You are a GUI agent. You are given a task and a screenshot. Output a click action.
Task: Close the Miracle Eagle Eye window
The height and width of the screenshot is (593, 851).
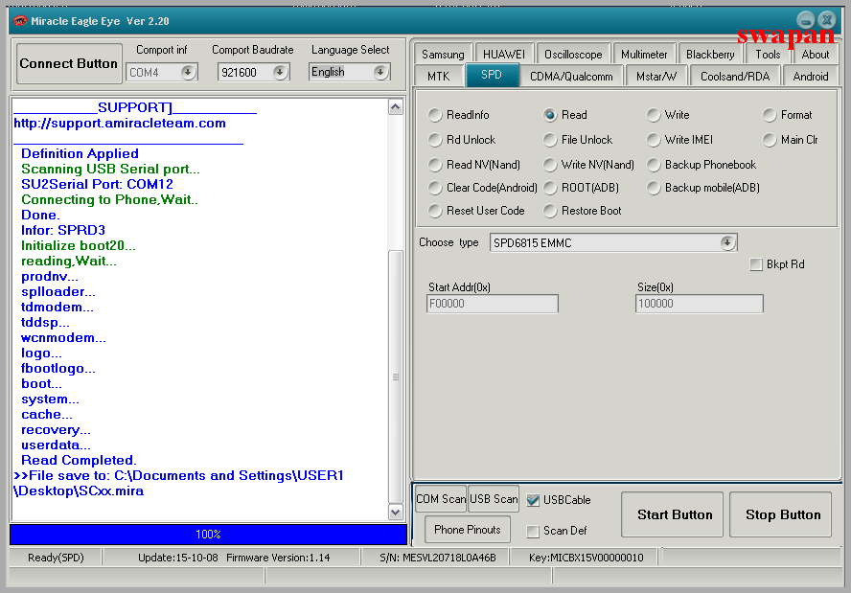[827, 21]
